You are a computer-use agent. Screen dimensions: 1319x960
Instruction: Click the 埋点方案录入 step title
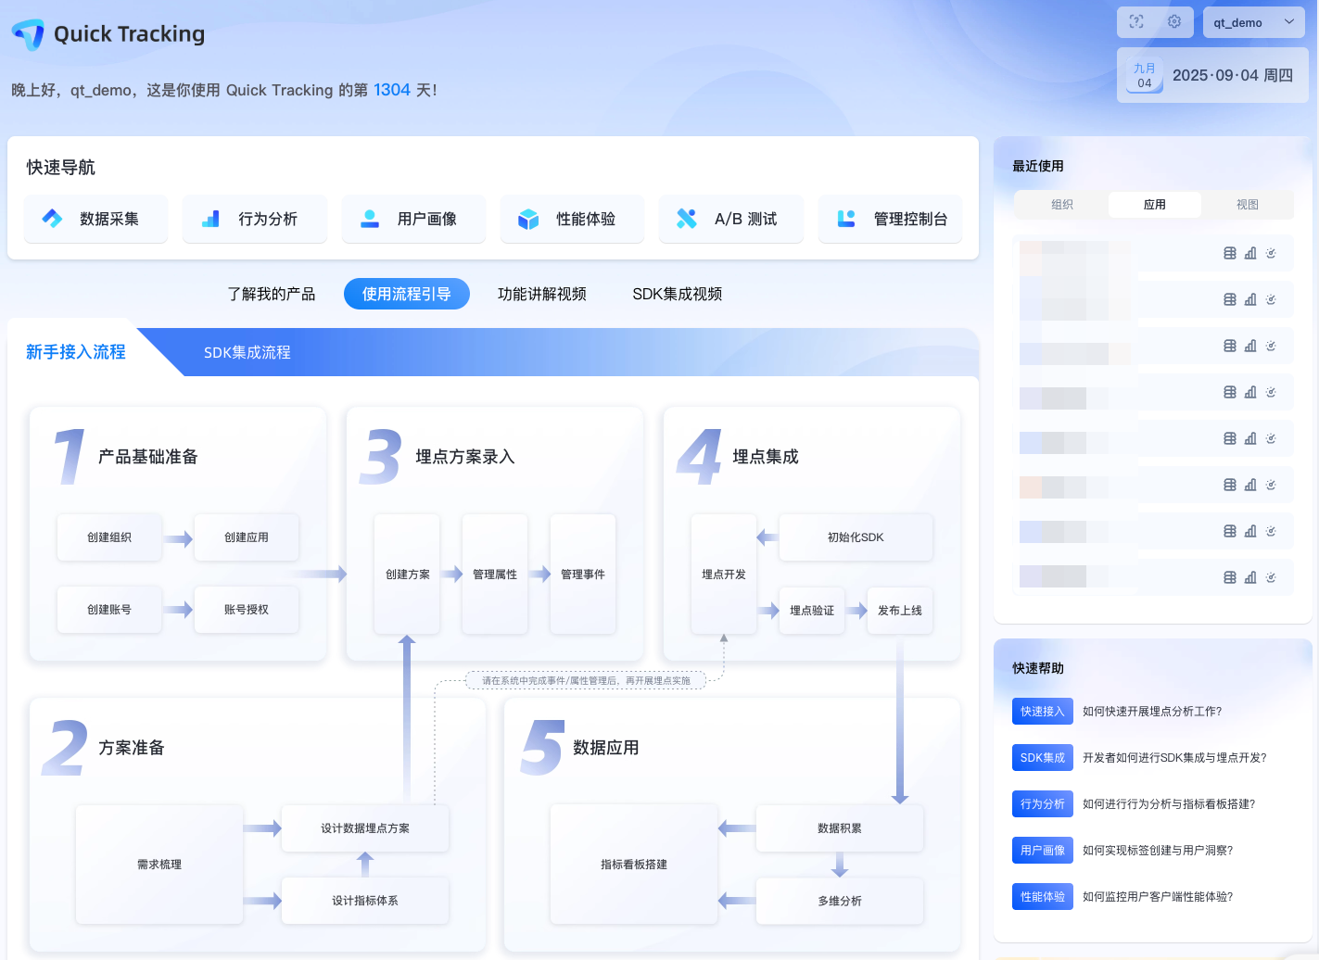point(465,457)
